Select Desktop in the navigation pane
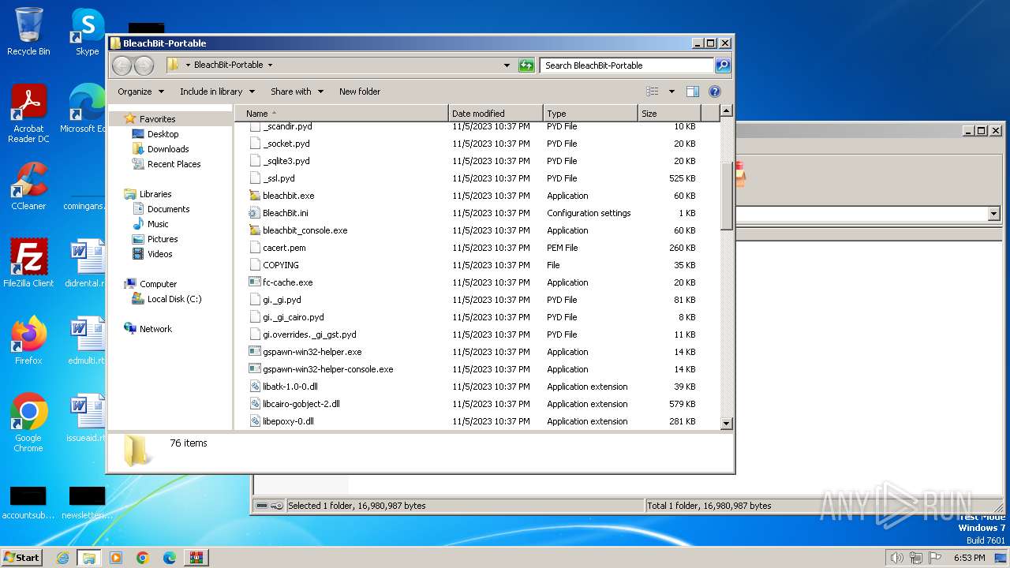The width and height of the screenshot is (1010, 568). [163, 134]
